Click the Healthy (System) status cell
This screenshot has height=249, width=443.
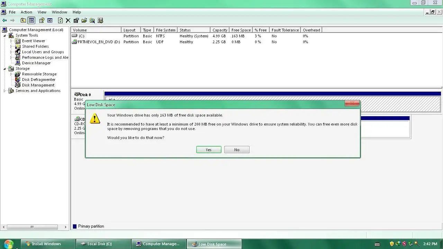click(x=194, y=36)
